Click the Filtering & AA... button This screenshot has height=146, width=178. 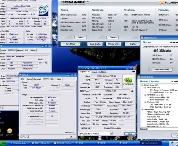point(114,44)
